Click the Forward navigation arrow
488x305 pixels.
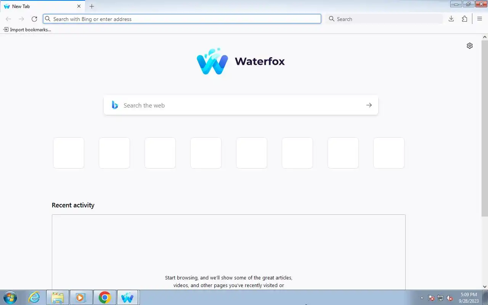[21, 19]
